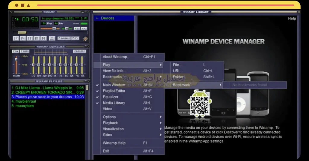Click the No bookmarks found entry
This screenshot has height=161, width=309.
coord(255,85)
